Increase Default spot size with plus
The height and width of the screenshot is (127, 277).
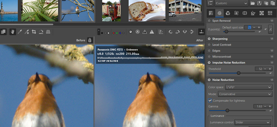coord(259,27)
